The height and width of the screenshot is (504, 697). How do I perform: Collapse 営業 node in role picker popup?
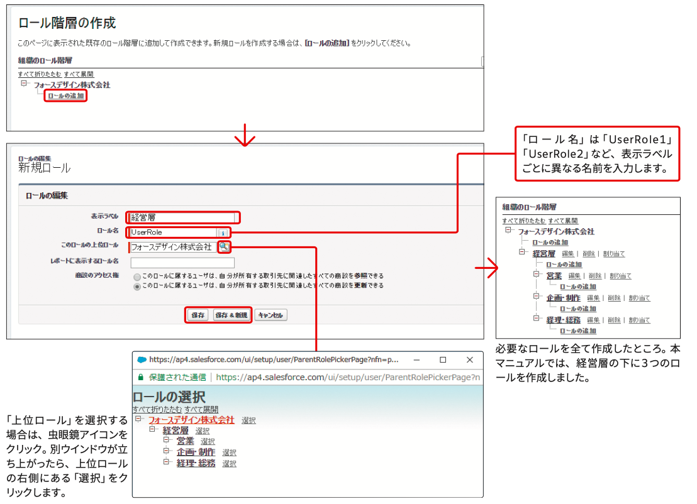166,440
